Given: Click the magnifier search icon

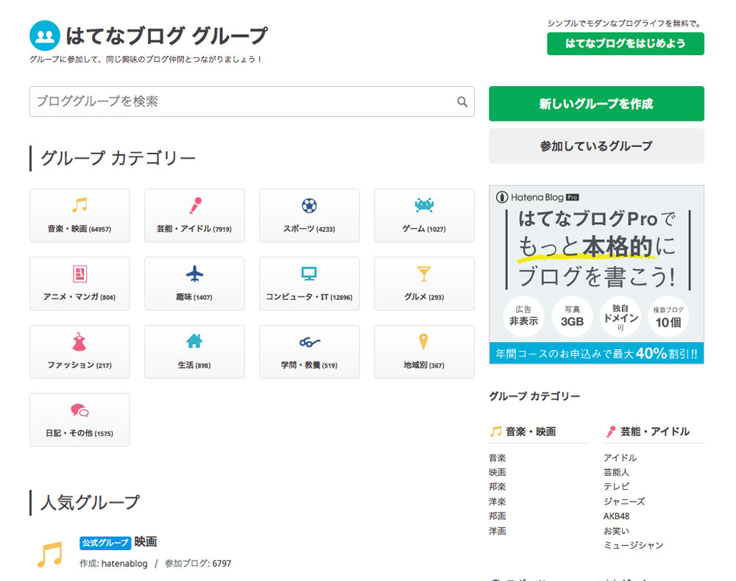Looking at the screenshot, I should click(x=462, y=101).
